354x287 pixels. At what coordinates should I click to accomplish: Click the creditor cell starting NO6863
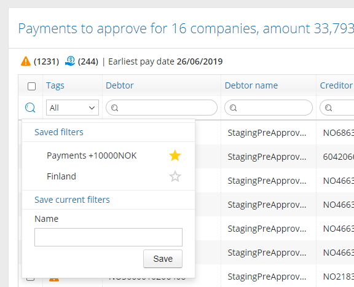pos(339,133)
